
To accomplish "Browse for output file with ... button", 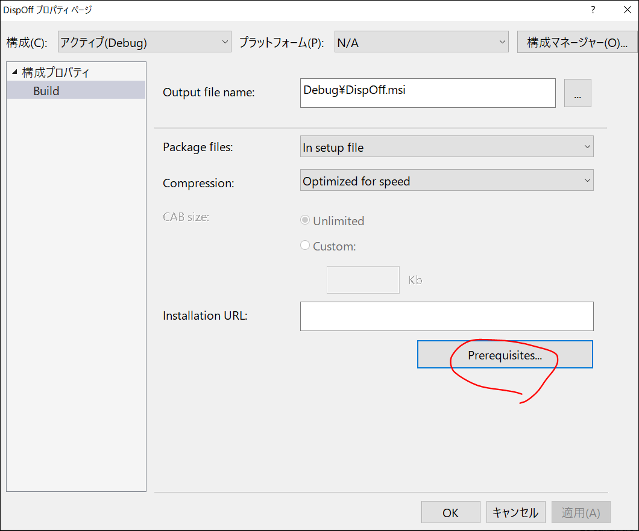I will 578,93.
